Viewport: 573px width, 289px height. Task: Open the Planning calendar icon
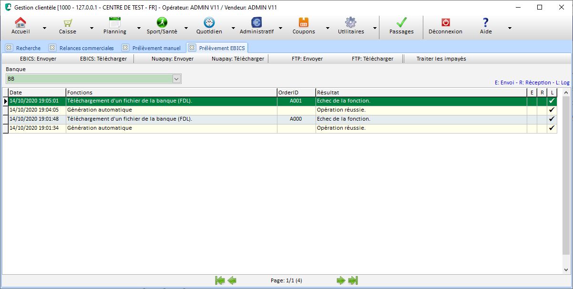tap(114, 22)
